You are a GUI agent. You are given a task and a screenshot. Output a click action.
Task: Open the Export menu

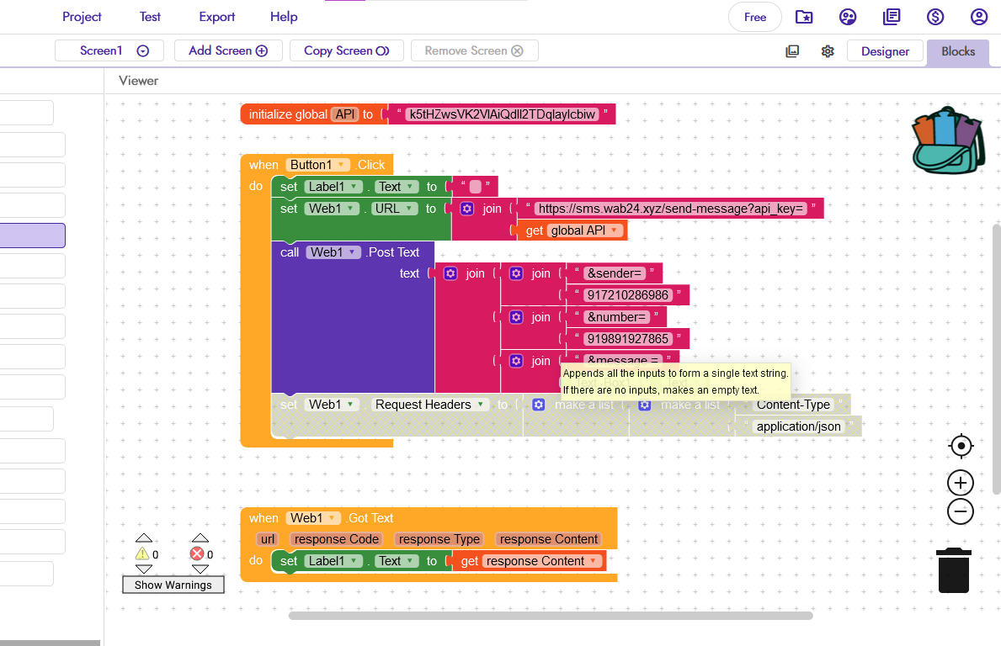pyautogui.click(x=217, y=17)
